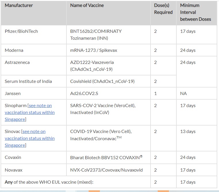The image size is (219, 192).
Task: Select the Janssen manufacturer cell
Action: [x=13, y=94]
